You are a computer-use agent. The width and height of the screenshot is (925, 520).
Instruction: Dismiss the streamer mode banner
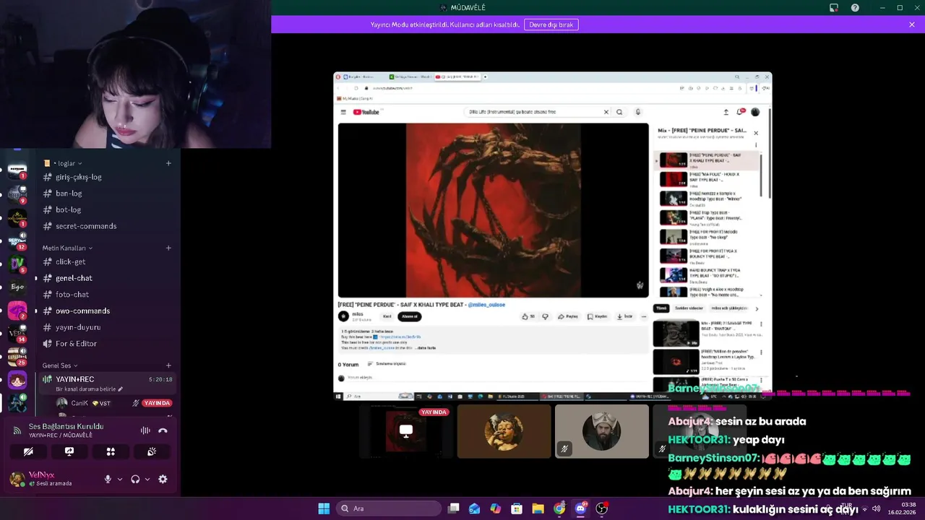(912, 25)
